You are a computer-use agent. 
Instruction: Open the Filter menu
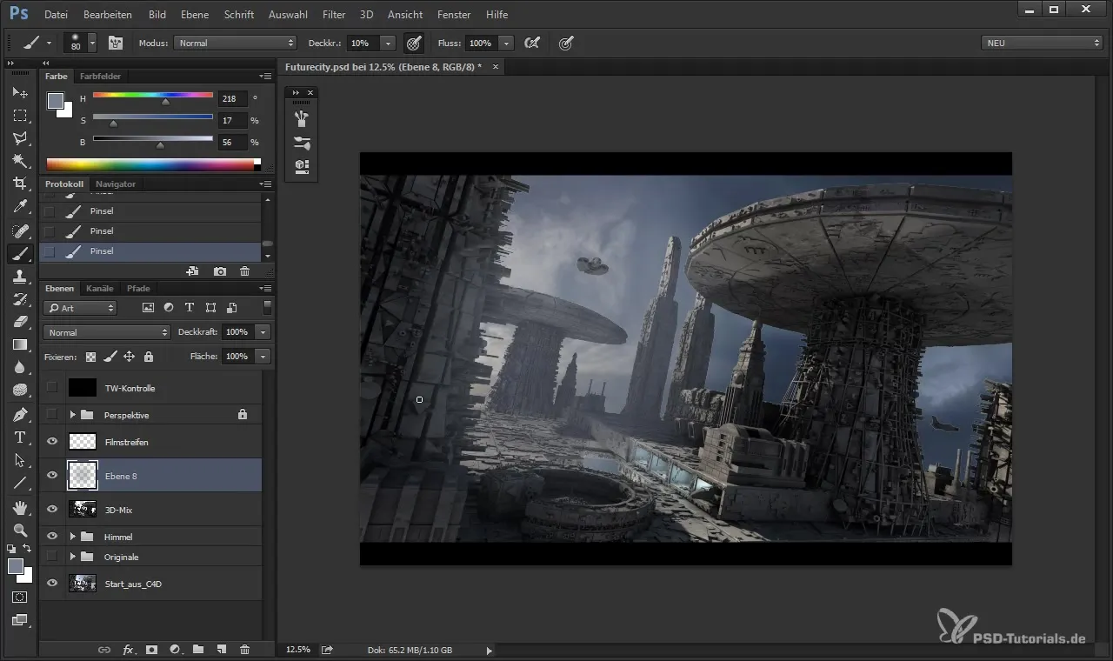pos(334,15)
